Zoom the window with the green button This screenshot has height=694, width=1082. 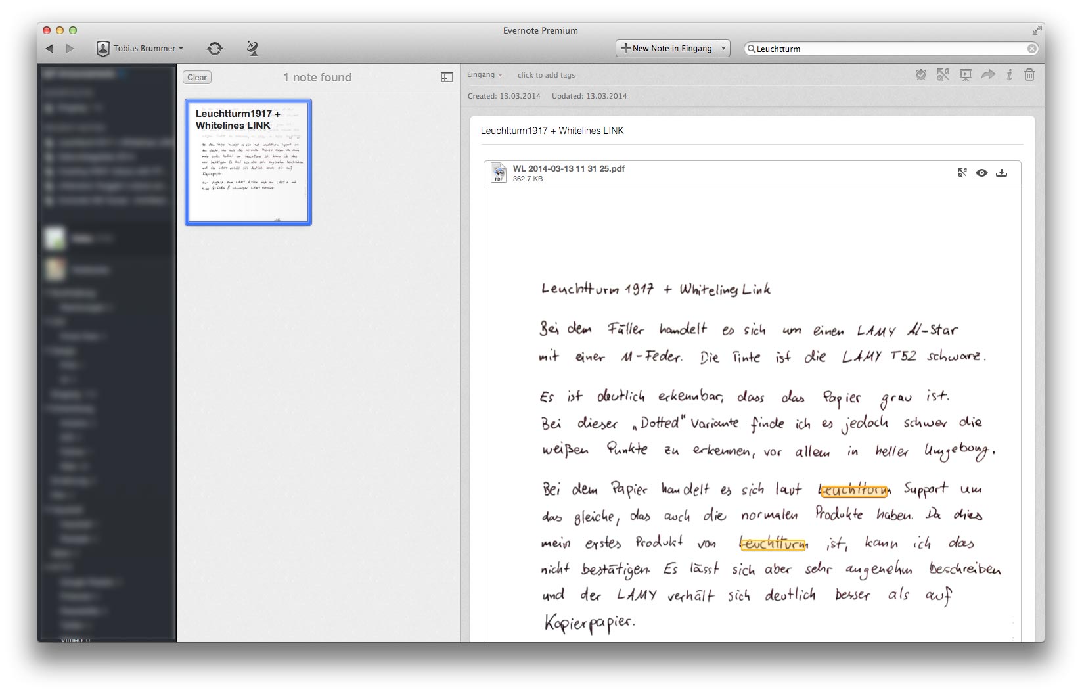click(x=73, y=30)
